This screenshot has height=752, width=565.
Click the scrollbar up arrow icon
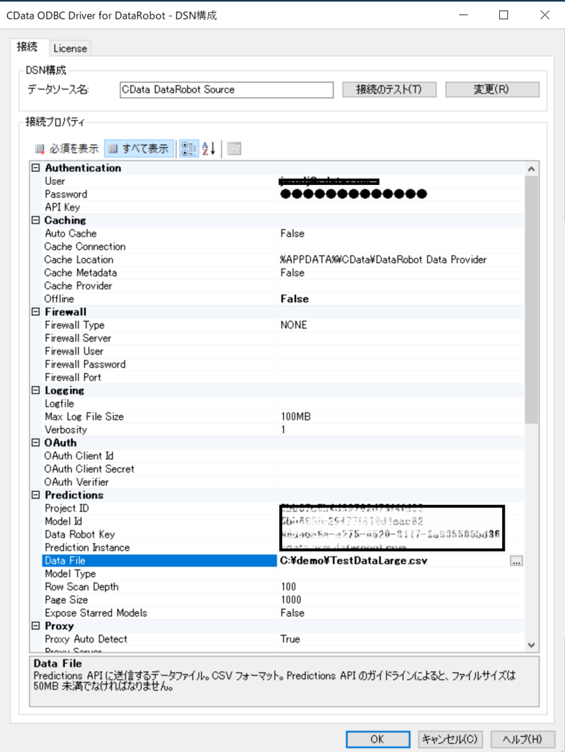531,167
